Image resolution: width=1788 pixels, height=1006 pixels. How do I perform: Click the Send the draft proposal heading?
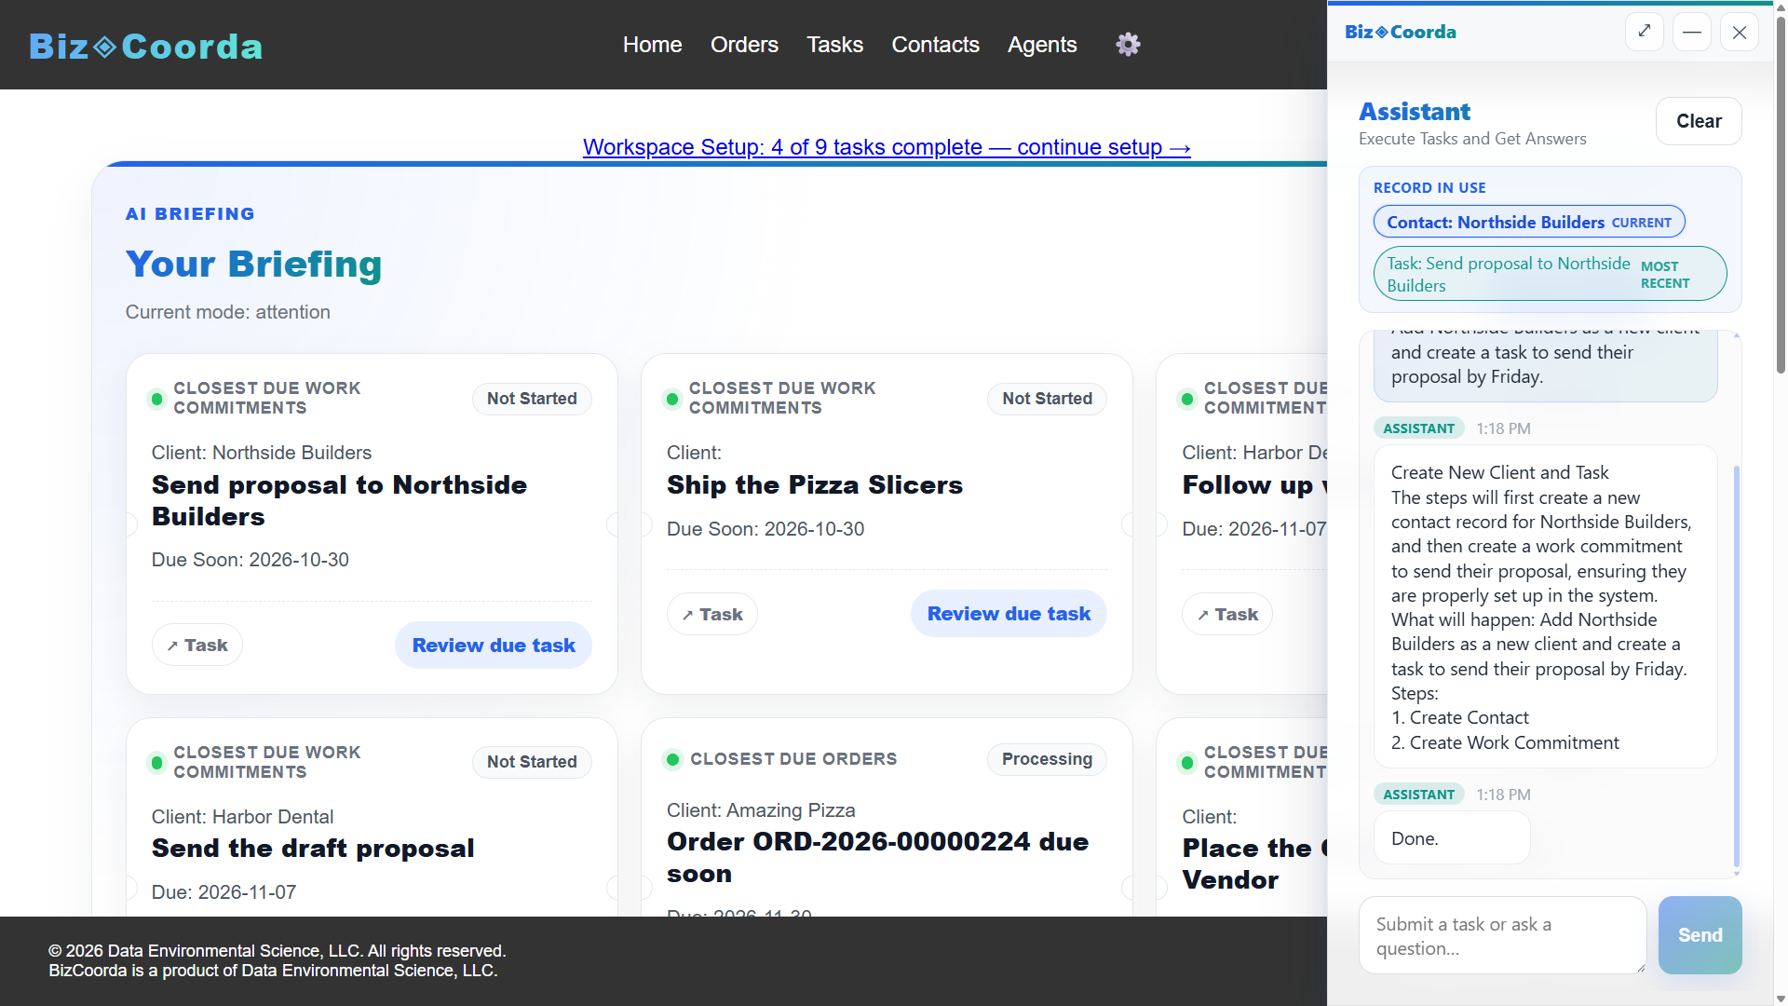(x=313, y=849)
